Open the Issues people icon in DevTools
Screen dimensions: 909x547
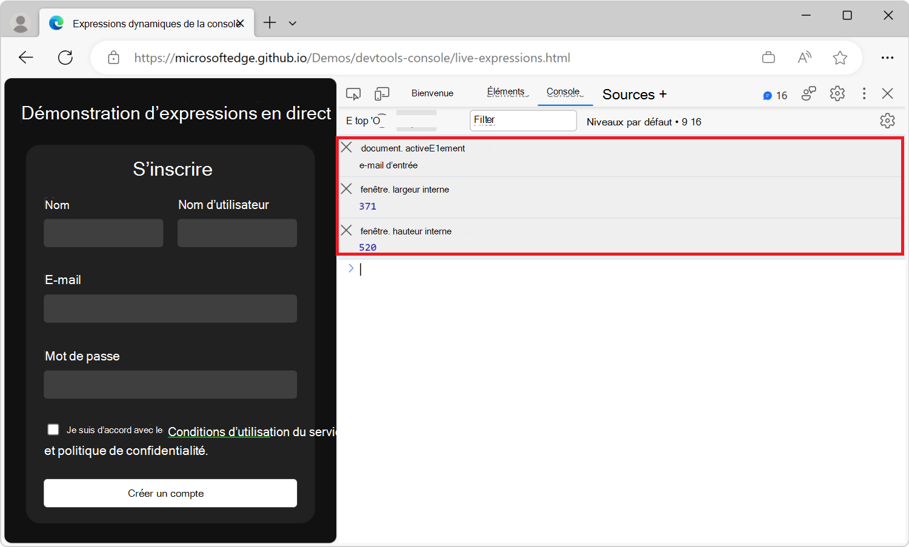[808, 93]
